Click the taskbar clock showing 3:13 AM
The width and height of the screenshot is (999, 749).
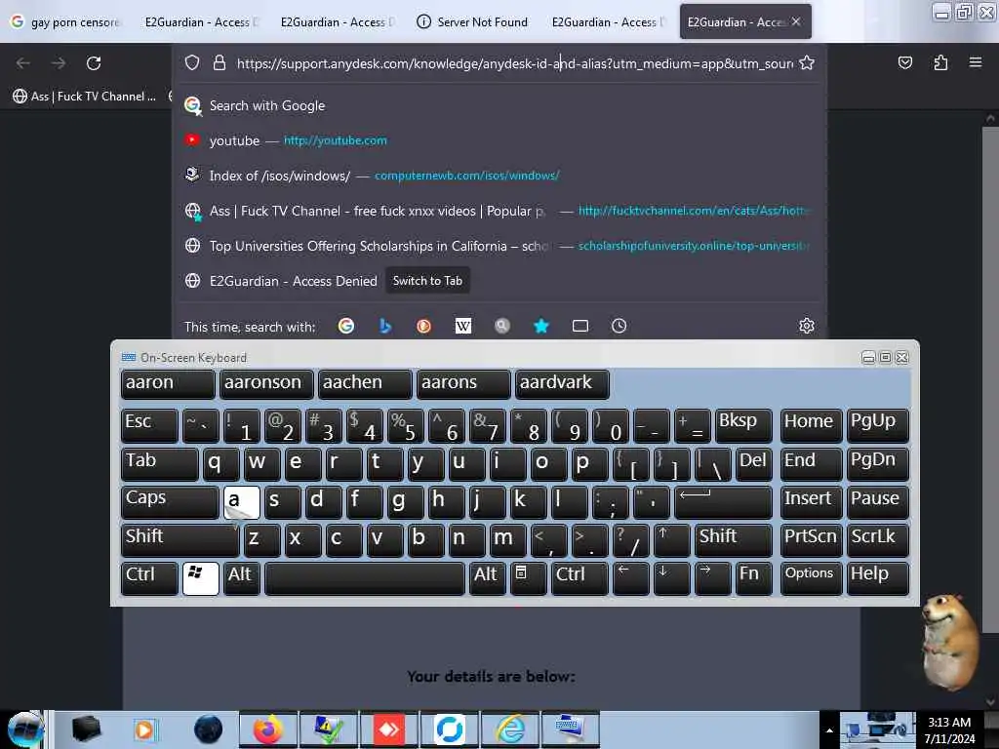[949, 730]
